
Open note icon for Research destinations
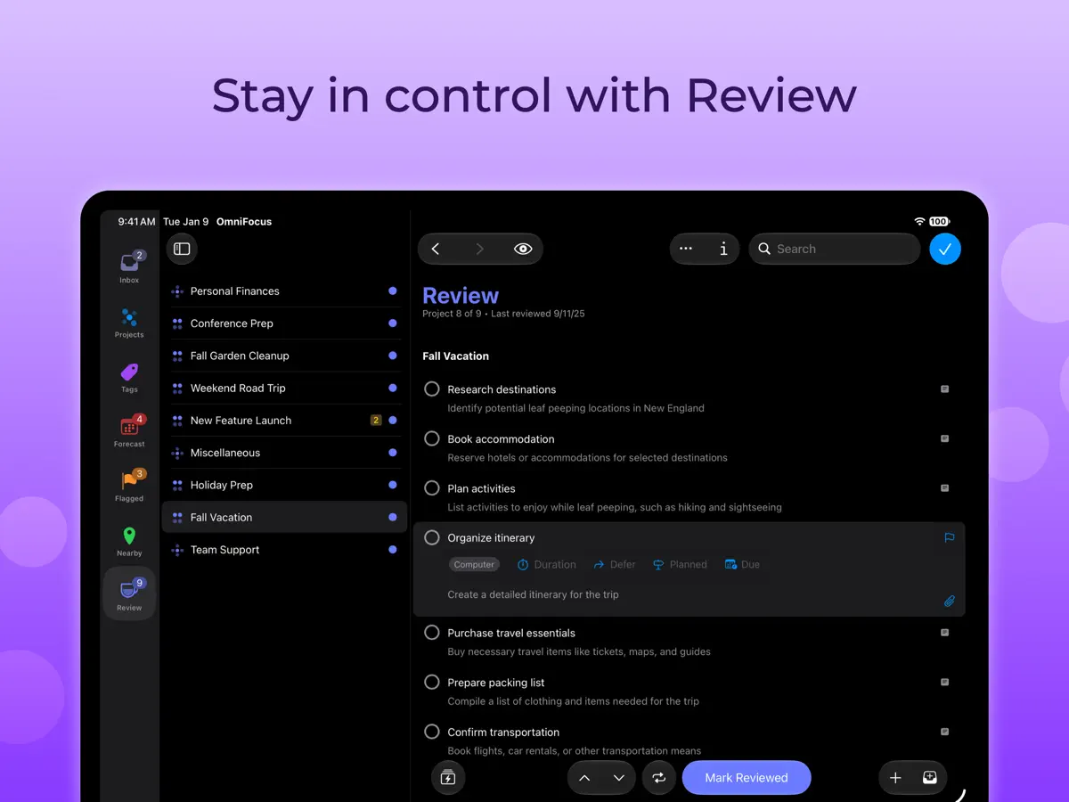coord(945,389)
